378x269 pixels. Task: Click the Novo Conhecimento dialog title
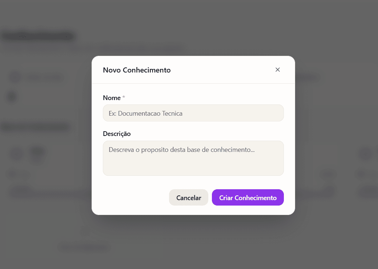coord(137,70)
